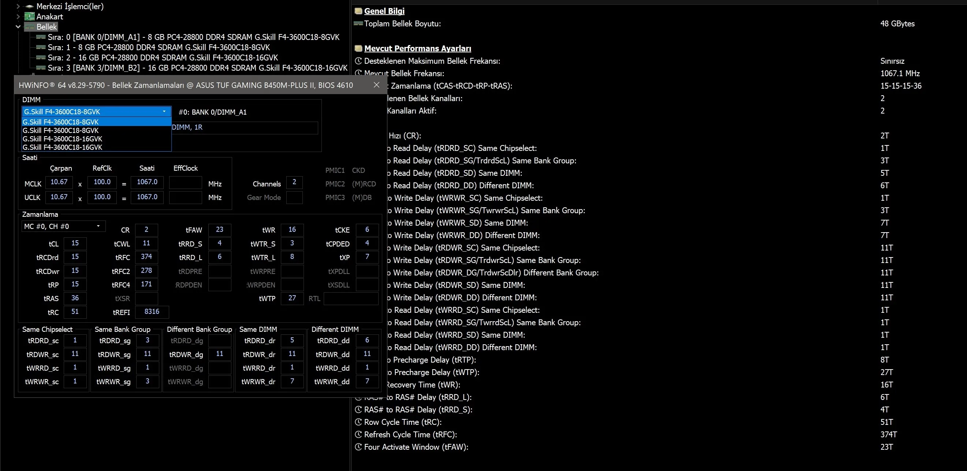
Task: Choose the highlighted G.Skill F4-3600C18-8GVK option
Action: [x=96, y=122]
